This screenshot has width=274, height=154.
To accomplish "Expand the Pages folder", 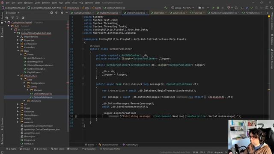I will click(x=18, y=108).
